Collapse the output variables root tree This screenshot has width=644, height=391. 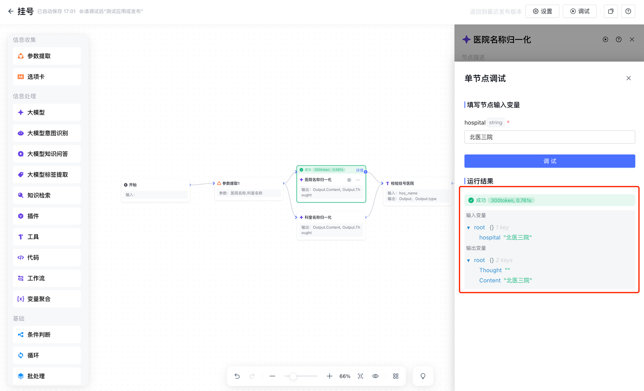[469, 260]
